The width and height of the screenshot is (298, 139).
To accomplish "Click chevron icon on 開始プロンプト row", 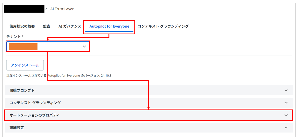I will 286,90.
